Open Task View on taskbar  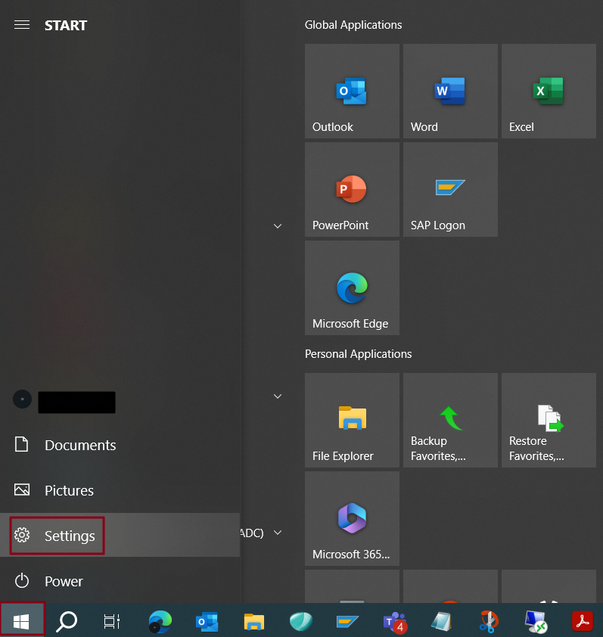click(112, 621)
